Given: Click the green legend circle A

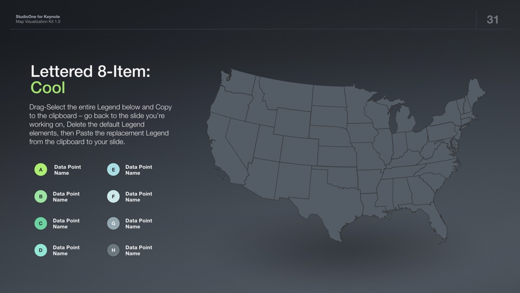Looking at the screenshot, I should [x=41, y=170].
